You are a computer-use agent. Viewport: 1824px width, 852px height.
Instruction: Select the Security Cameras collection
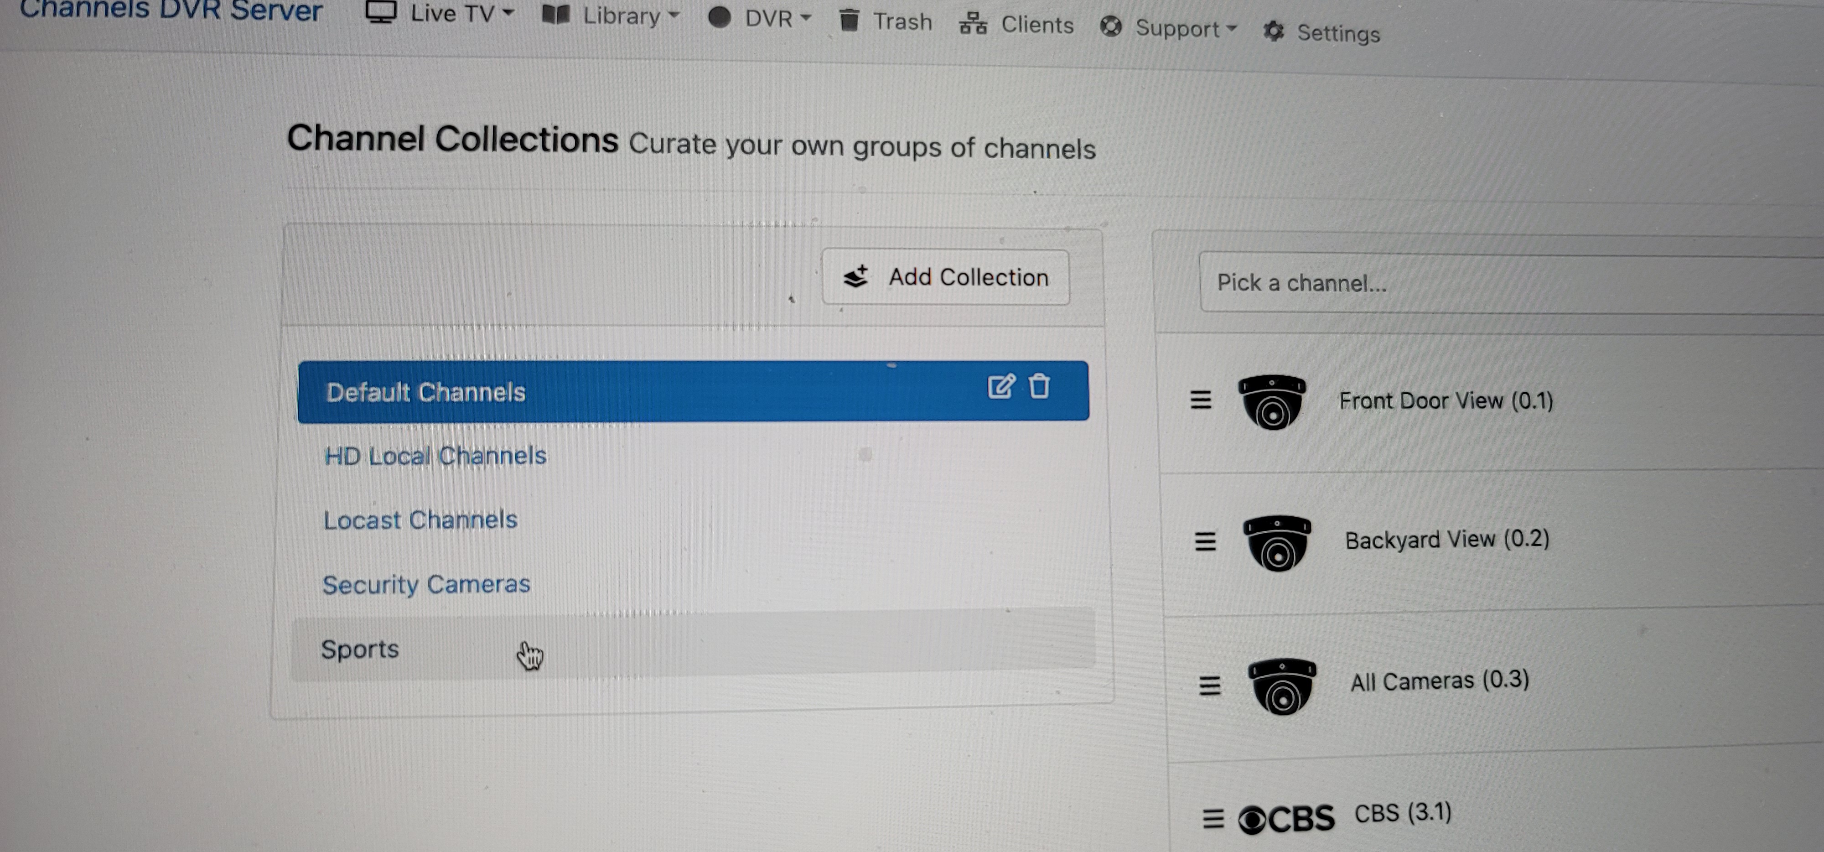pyautogui.click(x=426, y=584)
